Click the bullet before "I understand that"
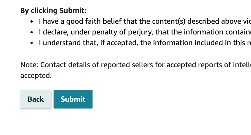 pyautogui.click(x=32, y=43)
